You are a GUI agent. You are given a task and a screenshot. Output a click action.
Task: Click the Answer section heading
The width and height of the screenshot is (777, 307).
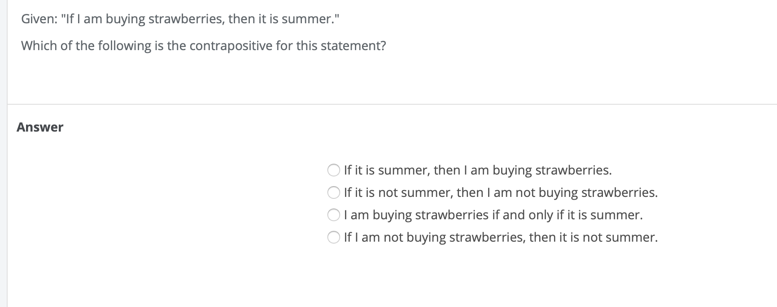click(40, 127)
